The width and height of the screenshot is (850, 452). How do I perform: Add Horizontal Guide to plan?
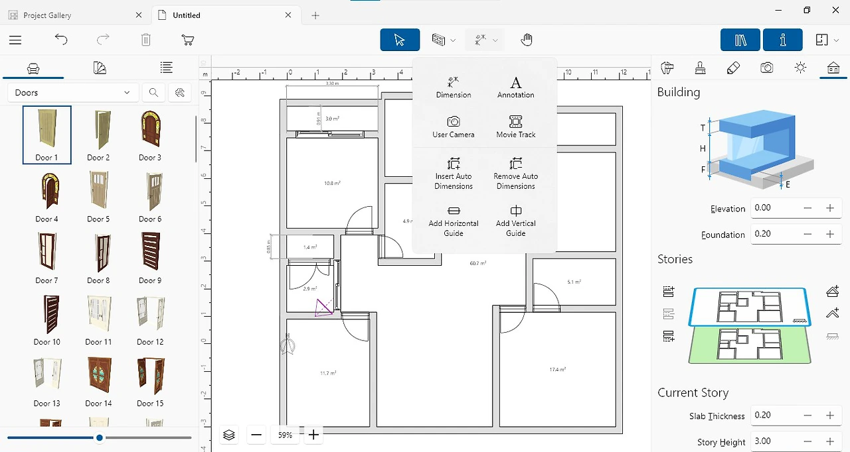pos(454,221)
